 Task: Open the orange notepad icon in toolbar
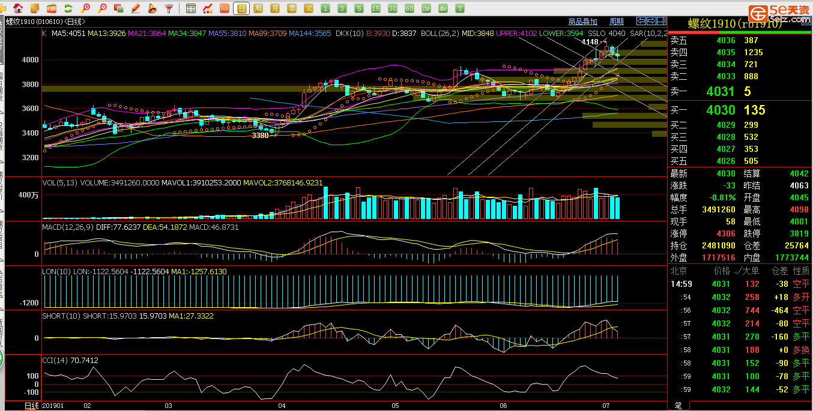[x=35, y=8]
